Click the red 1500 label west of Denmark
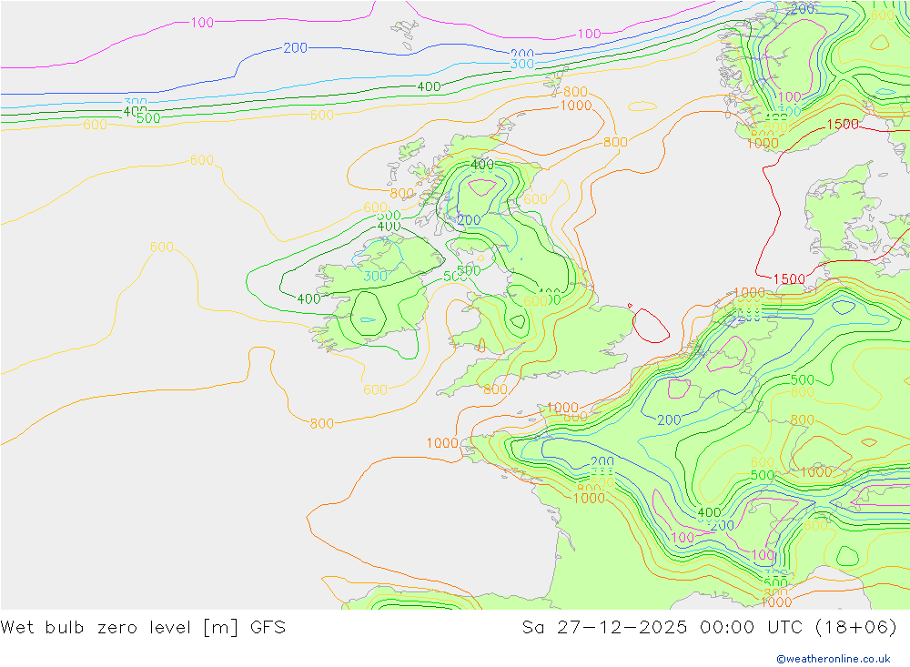 [789, 278]
